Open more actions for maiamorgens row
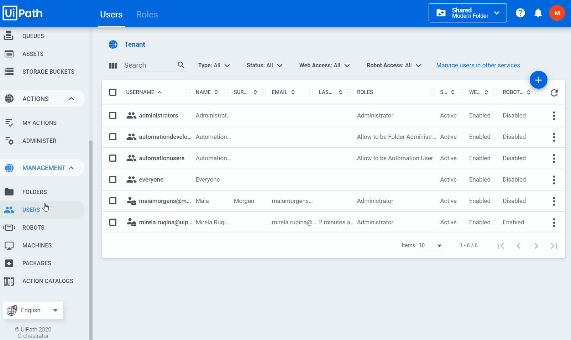The image size is (571, 340). pyautogui.click(x=554, y=201)
